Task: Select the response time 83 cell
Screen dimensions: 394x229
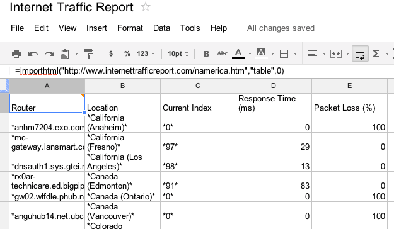Action: pyautogui.click(x=274, y=181)
